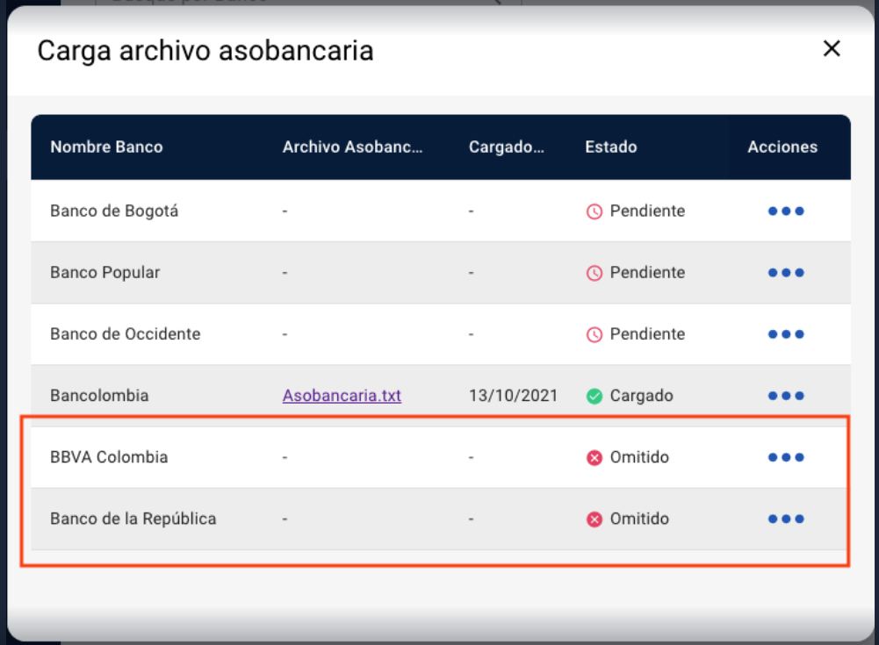Click the 13/10/2021 date cell

tap(513, 396)
